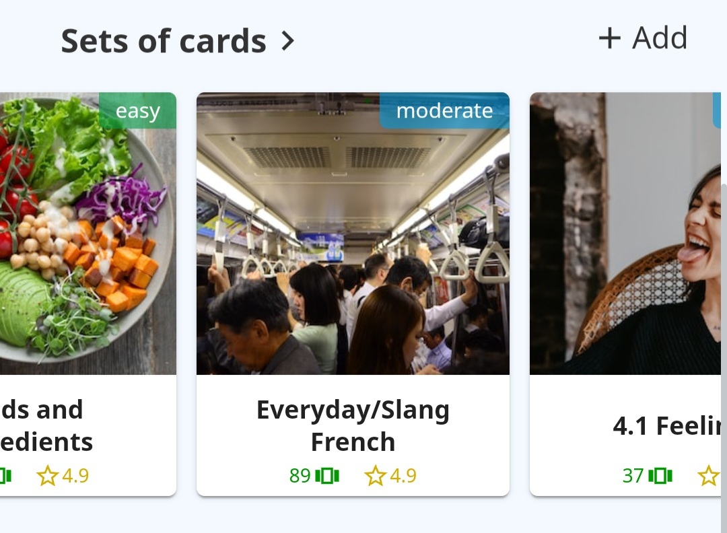Click the star icon on the Foods and Ingredients card
This screenshot has height=533, width=727.
pos(47,474)
